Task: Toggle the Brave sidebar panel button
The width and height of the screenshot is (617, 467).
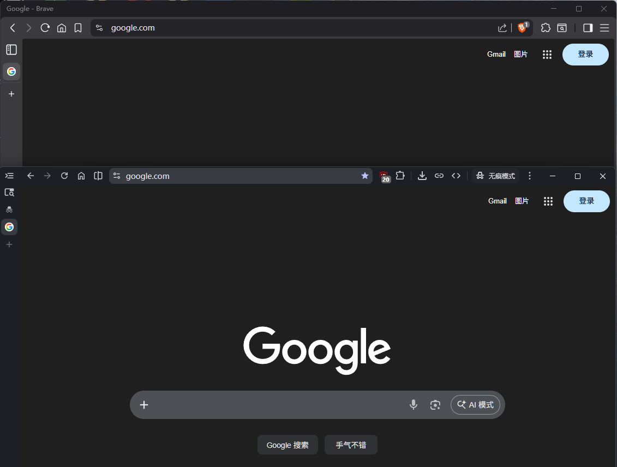Action: point(588,28)
